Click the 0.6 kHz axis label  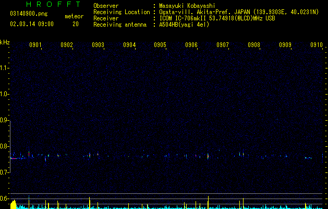click(5, 199)
